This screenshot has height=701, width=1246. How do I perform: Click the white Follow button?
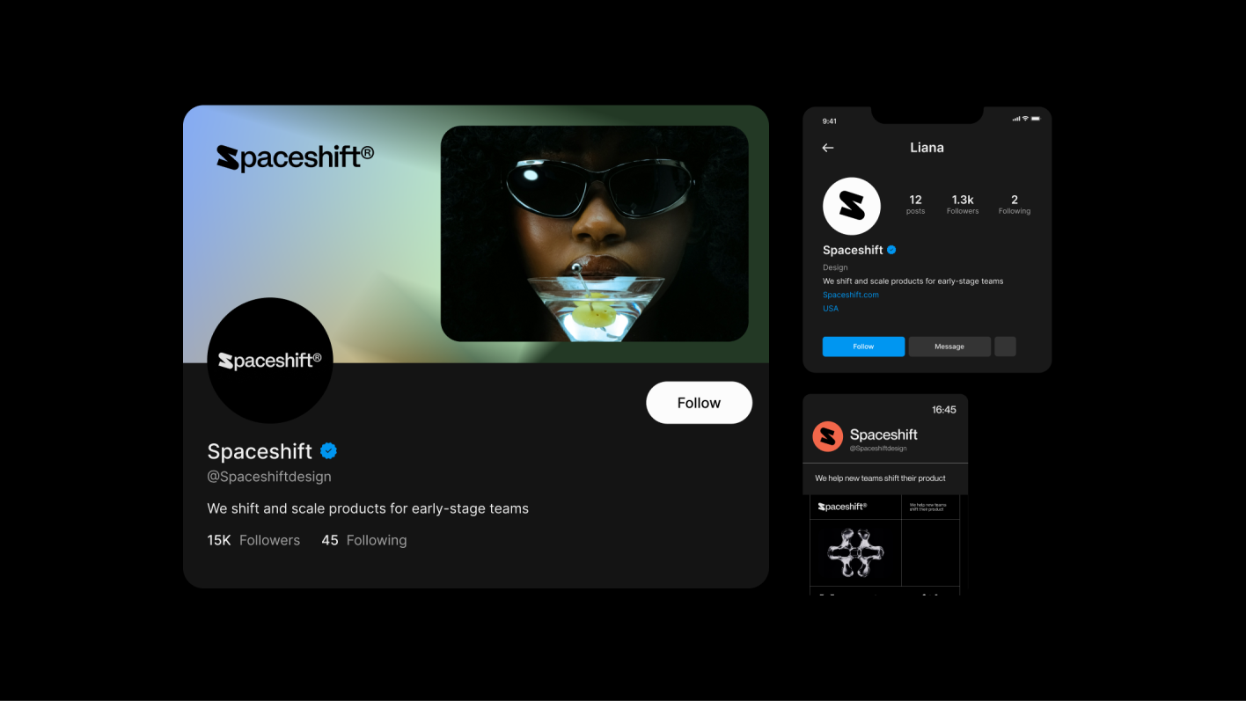click(x=699, y=403)
